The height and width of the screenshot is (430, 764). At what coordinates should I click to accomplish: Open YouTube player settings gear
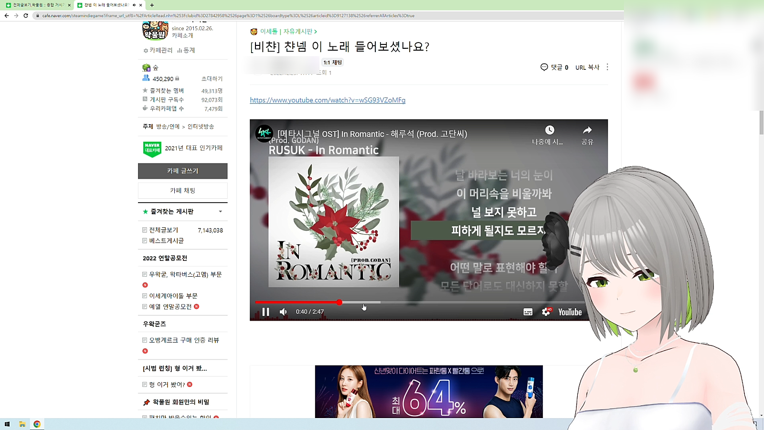pos(546,312)
